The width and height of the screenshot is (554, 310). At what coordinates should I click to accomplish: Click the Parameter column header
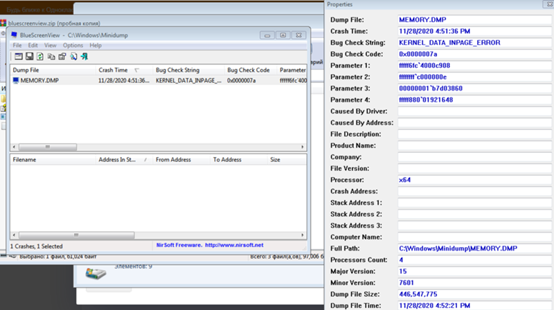click(x=292, y=70)
